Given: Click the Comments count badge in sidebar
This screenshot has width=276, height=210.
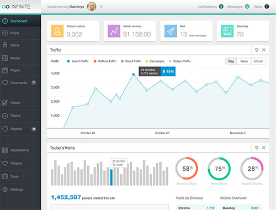Looking at the screenshot, I should click(x=34, y=82).
